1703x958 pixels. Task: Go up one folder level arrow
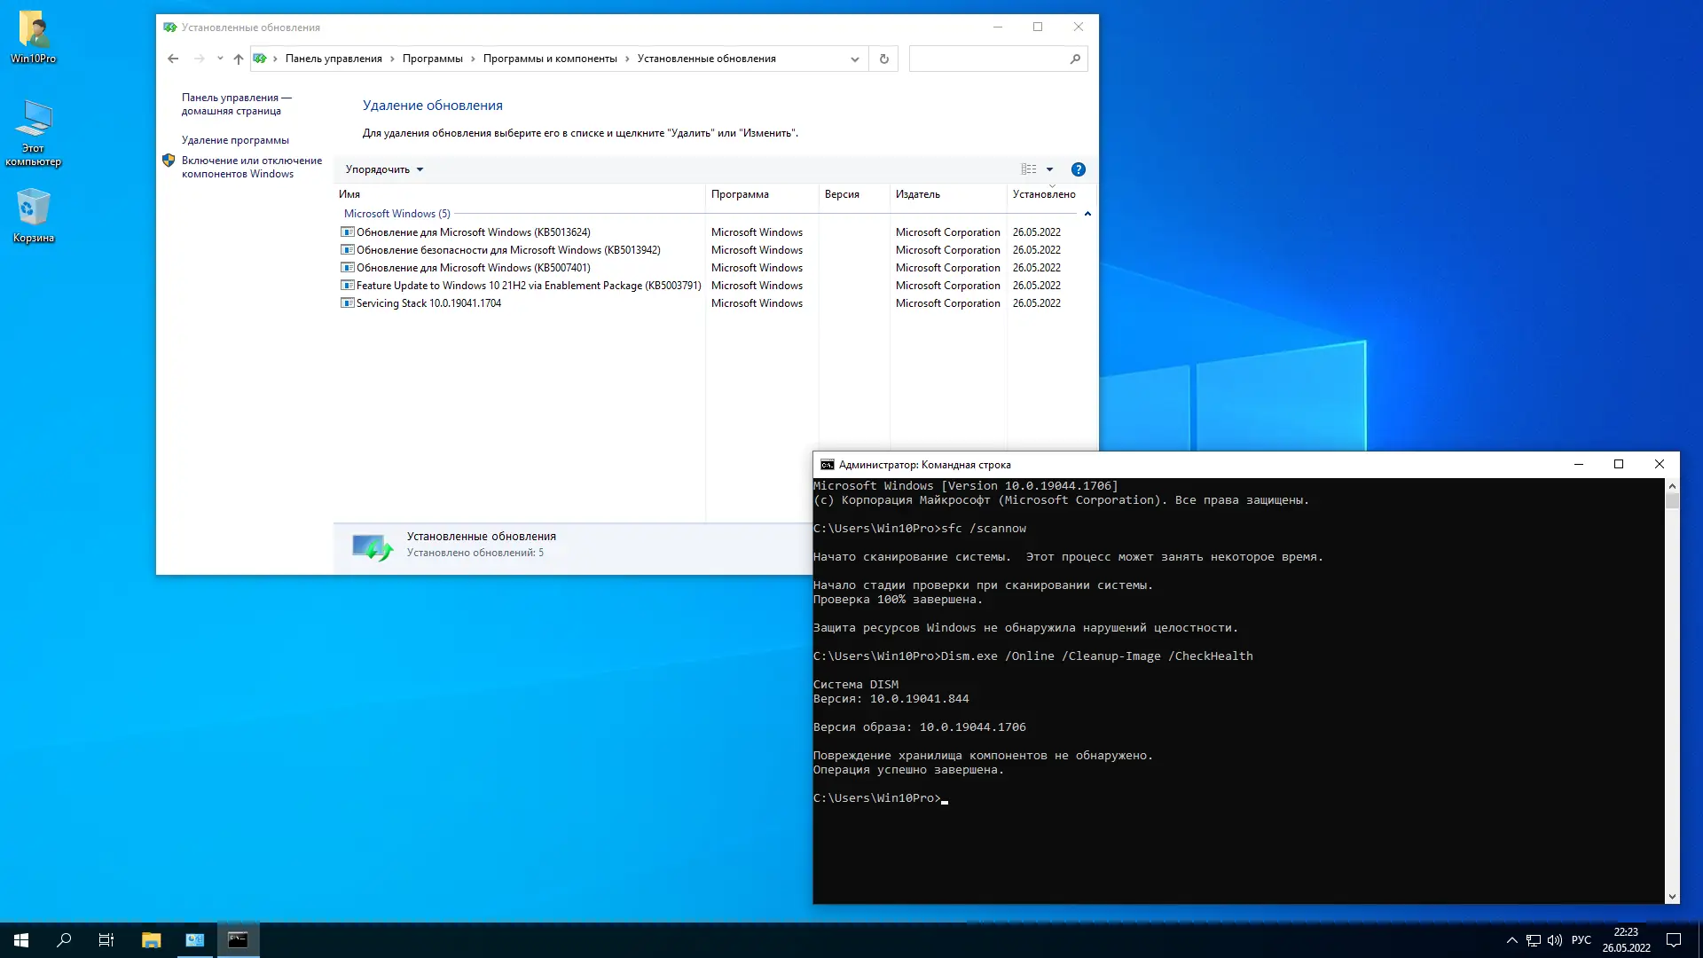point(238,59)
